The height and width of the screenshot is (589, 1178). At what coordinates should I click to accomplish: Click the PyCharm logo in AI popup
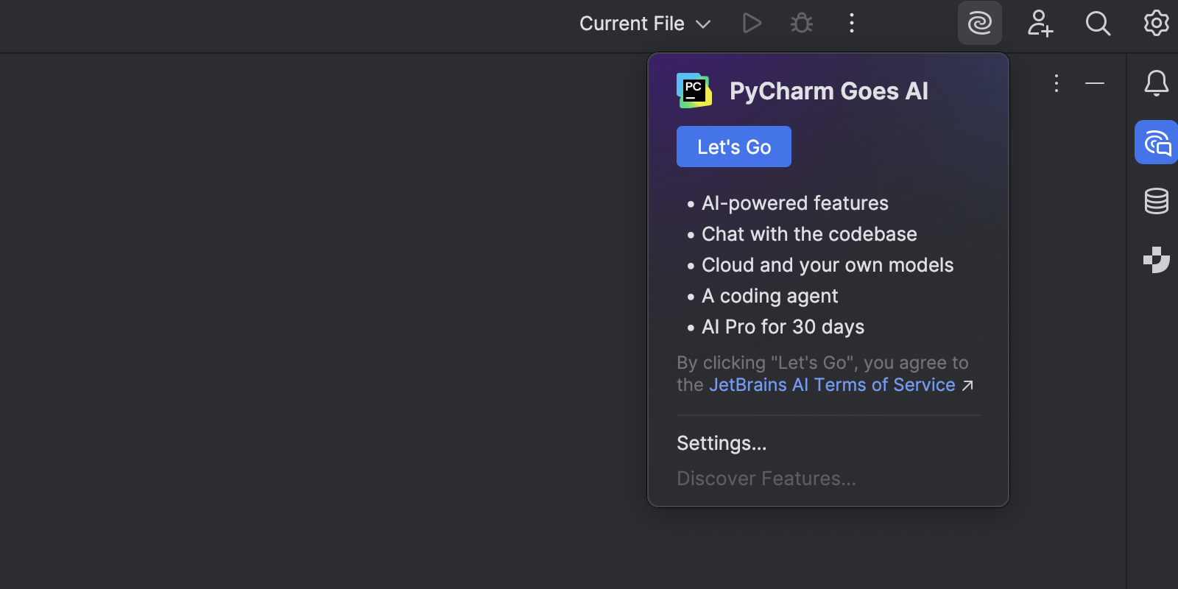coord(694,91)
